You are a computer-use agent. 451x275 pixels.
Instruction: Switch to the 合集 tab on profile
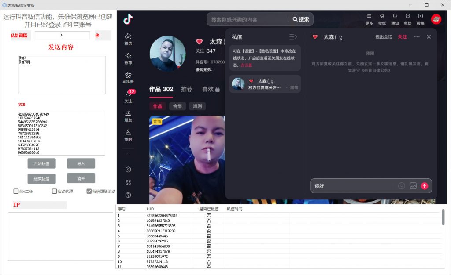(178, 106)
